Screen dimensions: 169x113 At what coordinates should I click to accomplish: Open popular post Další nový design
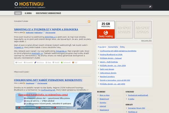107,69
